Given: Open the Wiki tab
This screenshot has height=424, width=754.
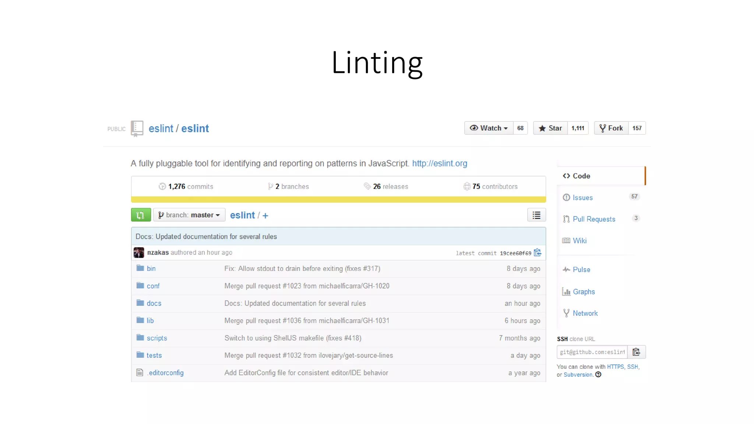Looking at the screenshot, I should pos(579,241).
